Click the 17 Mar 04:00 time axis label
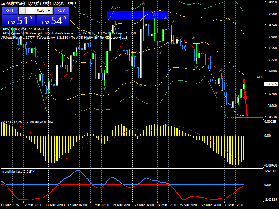The image size is (279, 209). [77, 205]
